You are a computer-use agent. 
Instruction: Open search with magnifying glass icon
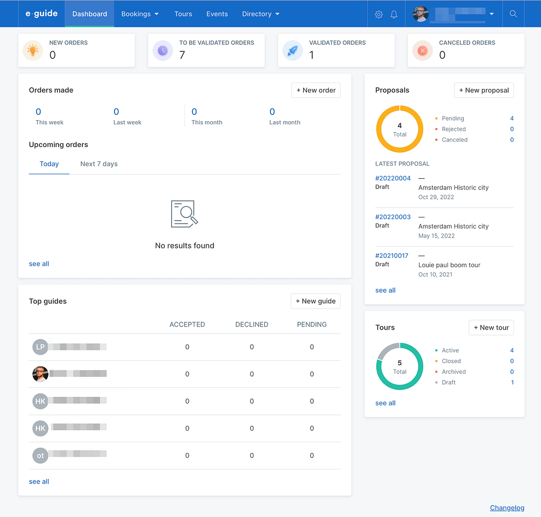pyautogui.click(x=513, y=14)
